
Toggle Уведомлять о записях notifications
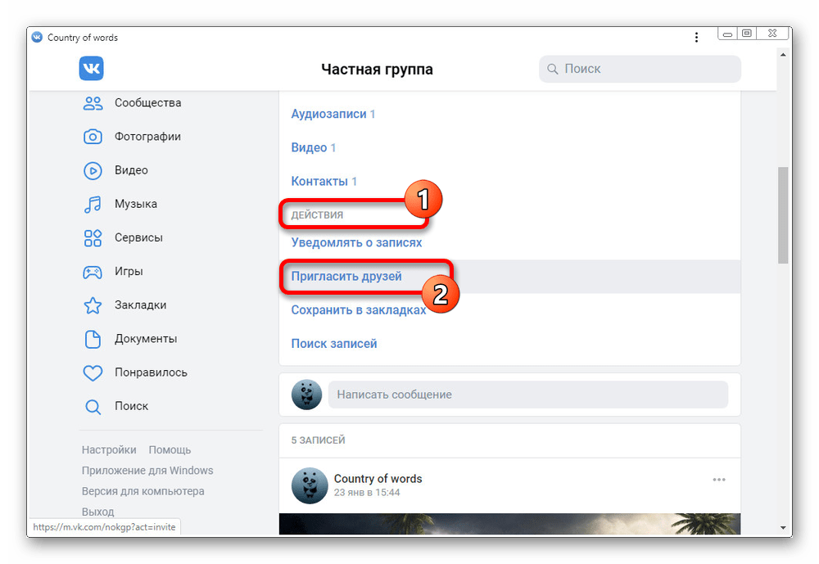(356, 243)
